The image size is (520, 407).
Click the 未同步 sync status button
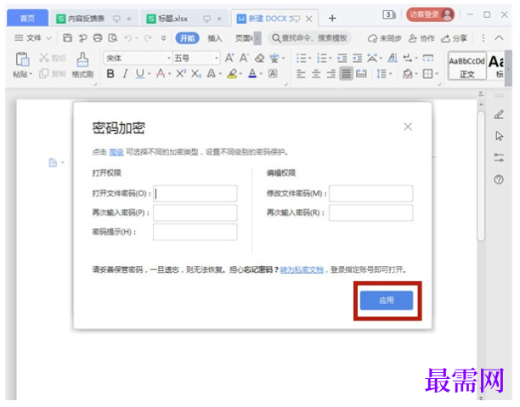(384, 38)
